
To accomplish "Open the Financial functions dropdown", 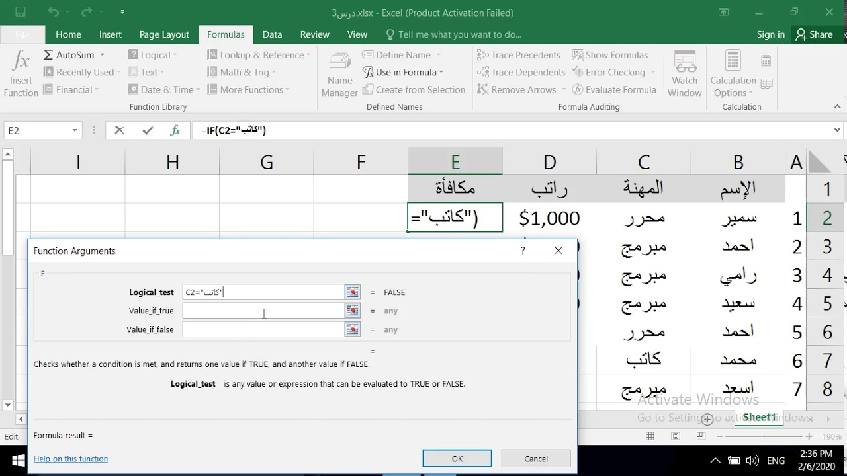I will click(70, 89).
